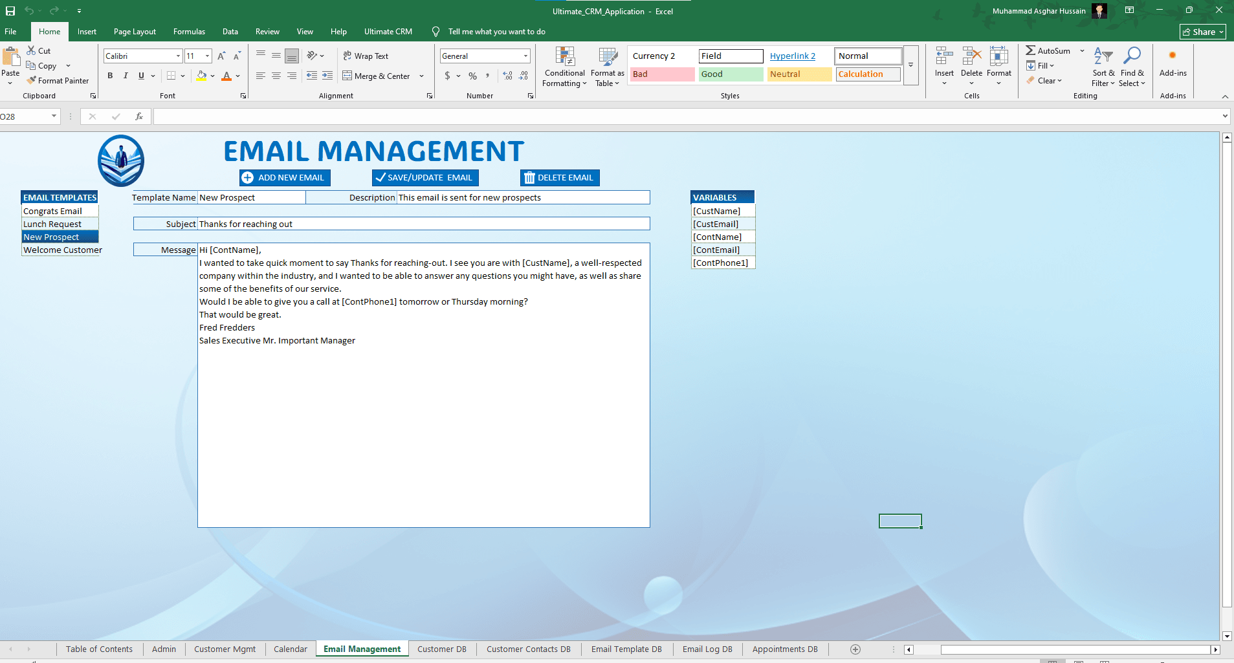This screenshot has width=1234, height=663.
Task: Click the Format Painter brush icon
Action: 31,80
